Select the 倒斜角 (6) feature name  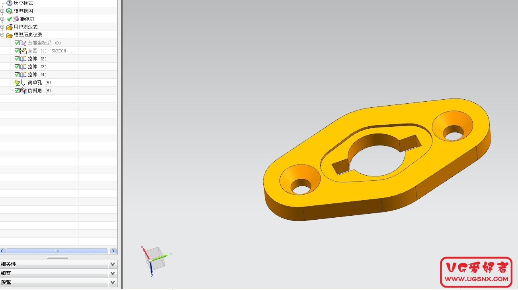click(x=39, y=90)
